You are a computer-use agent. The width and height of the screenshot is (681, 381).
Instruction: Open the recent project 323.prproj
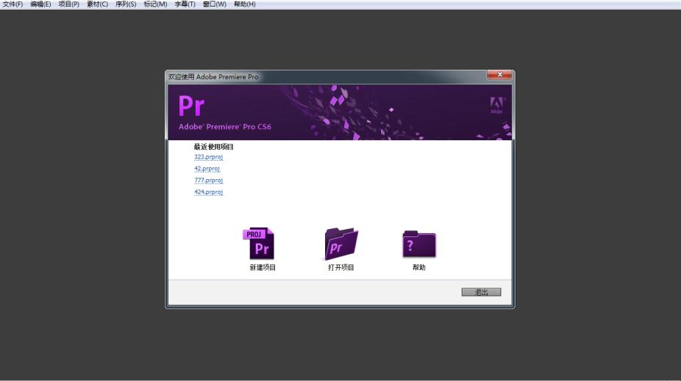pos(208,157)
